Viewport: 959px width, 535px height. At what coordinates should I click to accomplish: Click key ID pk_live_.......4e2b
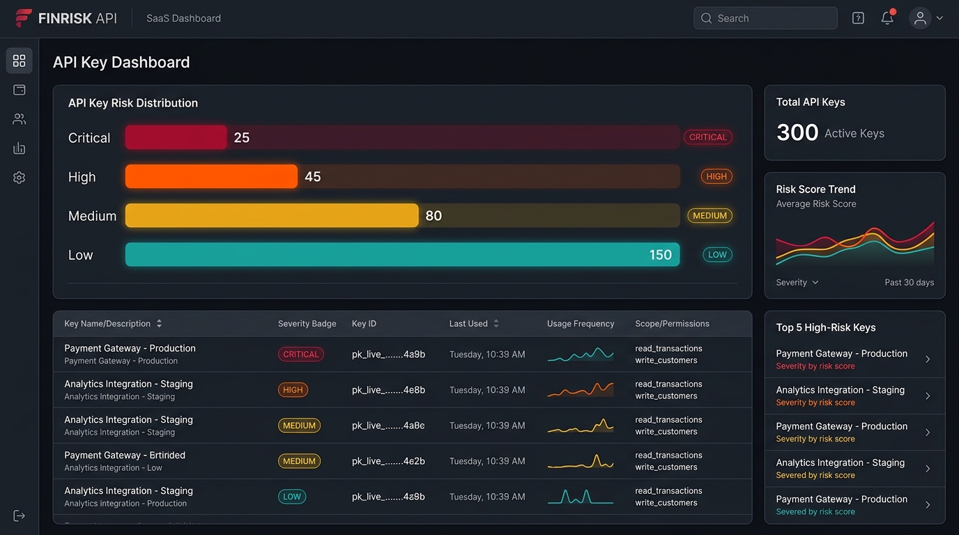(x=388, y=460)
